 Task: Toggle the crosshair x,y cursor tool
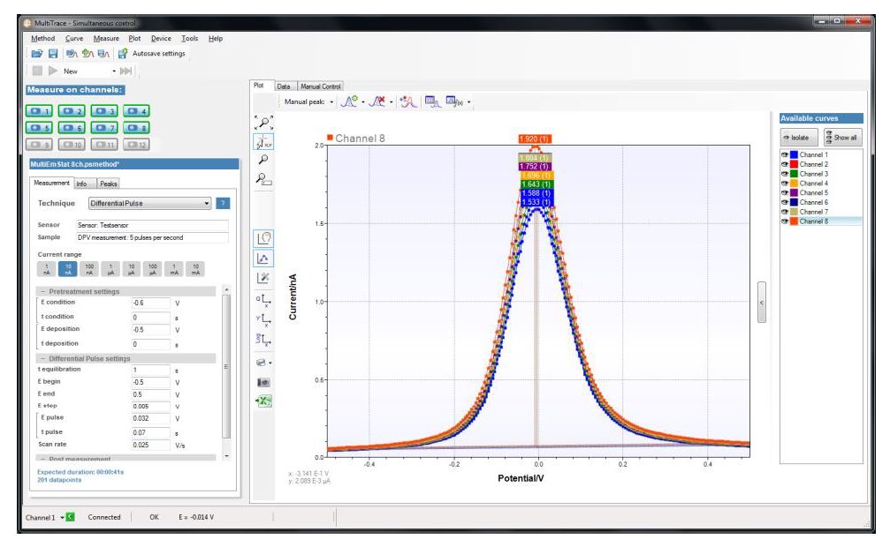point(263,141)
